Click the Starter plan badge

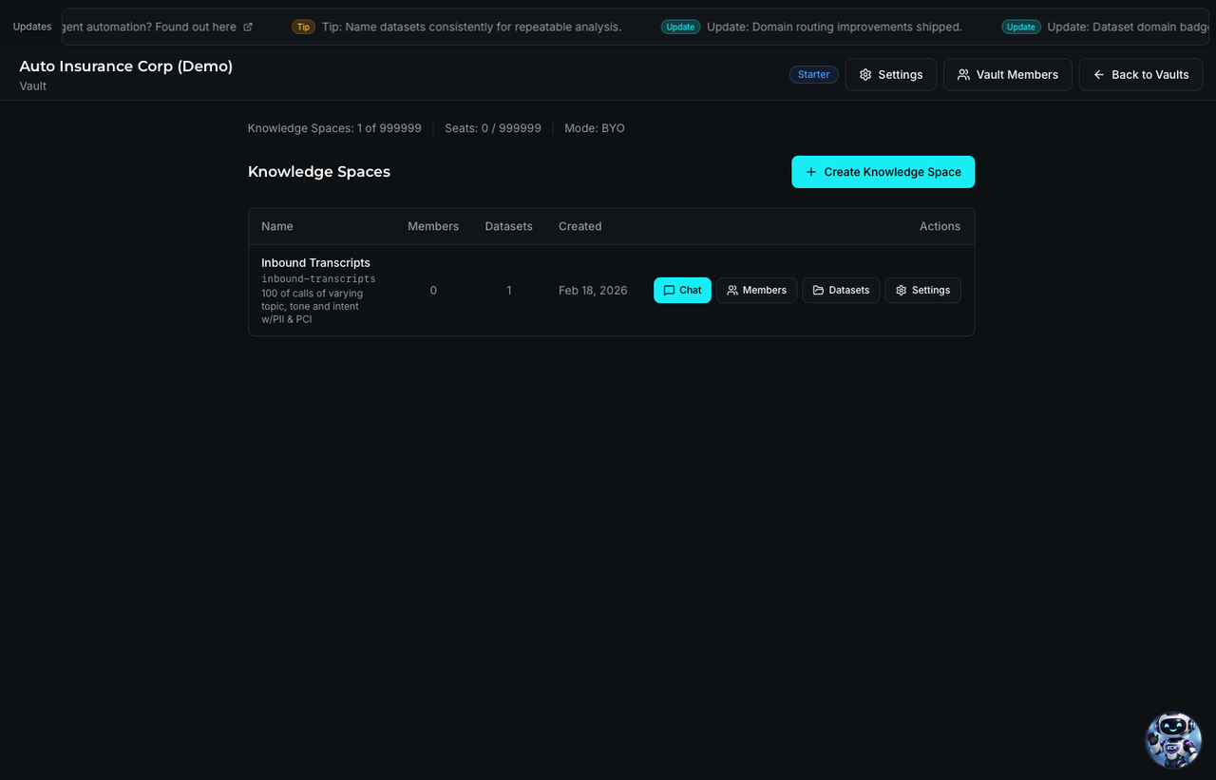pyautogui.click(x=813, y=74)
